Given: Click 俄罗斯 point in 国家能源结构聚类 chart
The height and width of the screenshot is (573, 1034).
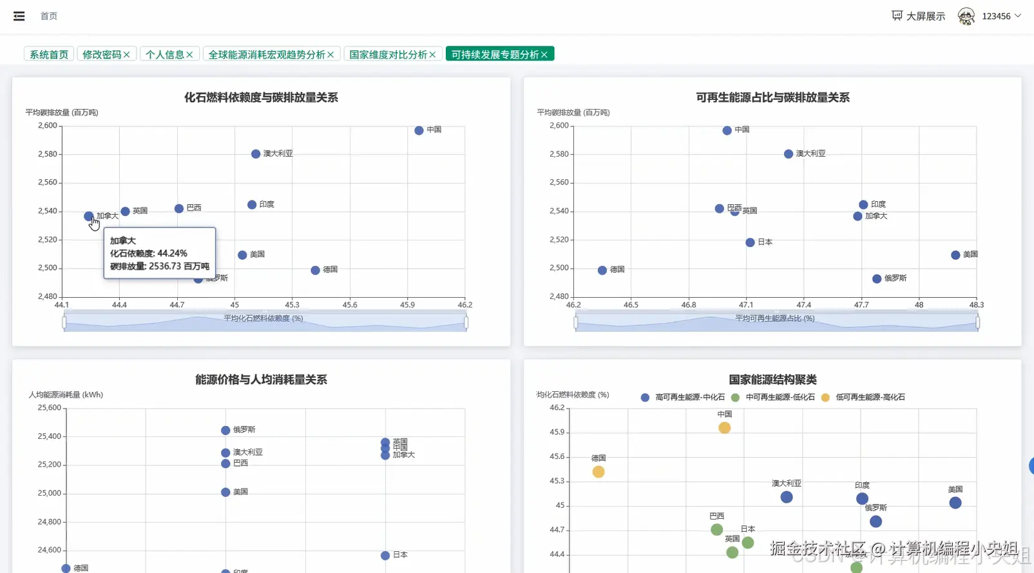Looking at the screenshot, I should [x=876, y=521].
